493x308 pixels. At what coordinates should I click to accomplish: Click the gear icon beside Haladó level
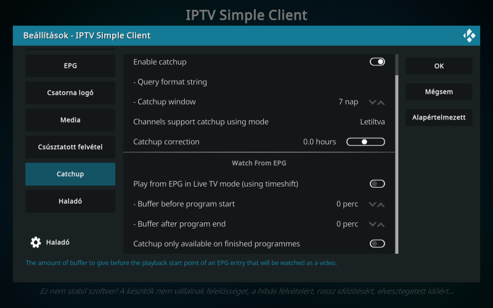pyautogui.click(x=36, y=242)
